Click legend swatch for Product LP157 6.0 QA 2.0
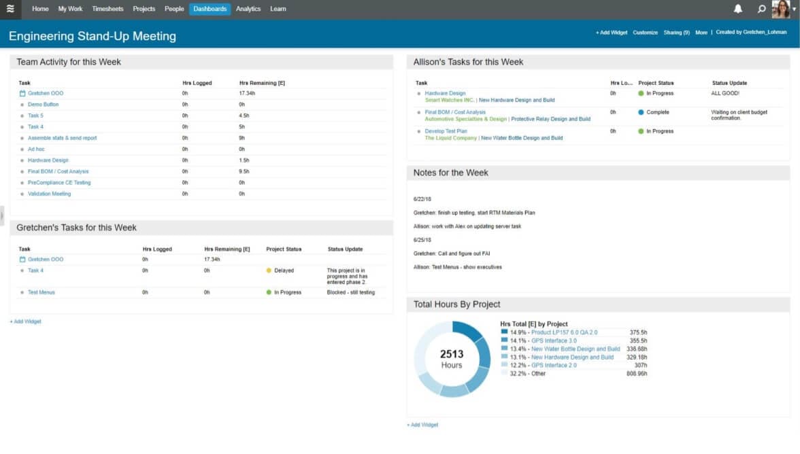The height and width of the screenshot is (454, 800). 504,332
